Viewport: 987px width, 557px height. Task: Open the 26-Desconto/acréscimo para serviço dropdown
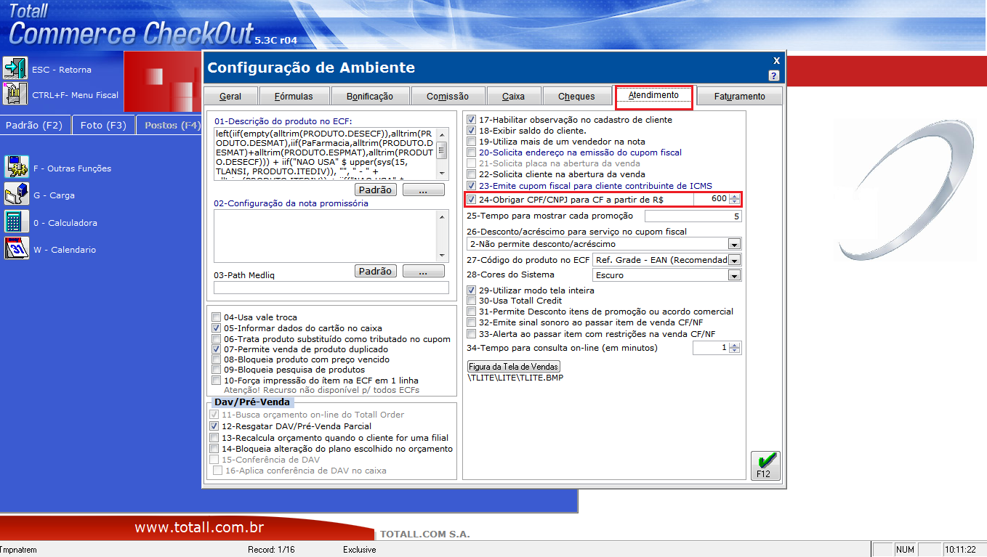coord(734,244)
